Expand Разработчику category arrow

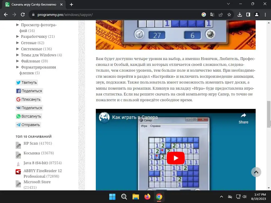(x=17, y=36)
